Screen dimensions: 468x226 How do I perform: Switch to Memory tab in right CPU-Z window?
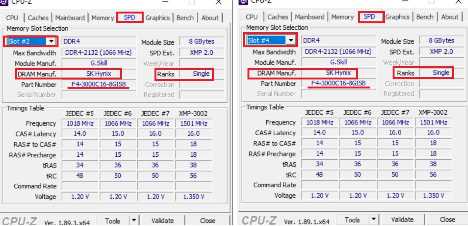point(342,17)
